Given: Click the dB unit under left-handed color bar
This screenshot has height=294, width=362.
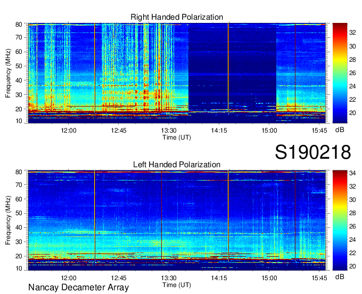Looking at the screenshot, I should (x=340, y=276).
